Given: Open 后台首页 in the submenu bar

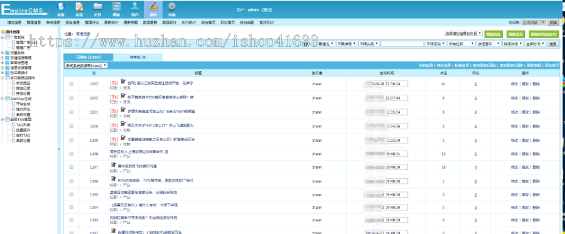Looking at the screenshot, I should point(208,23).
